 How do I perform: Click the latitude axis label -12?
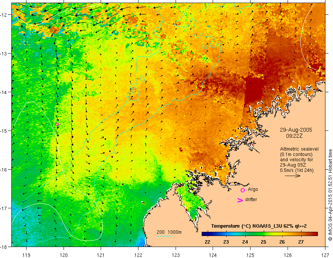5,15
